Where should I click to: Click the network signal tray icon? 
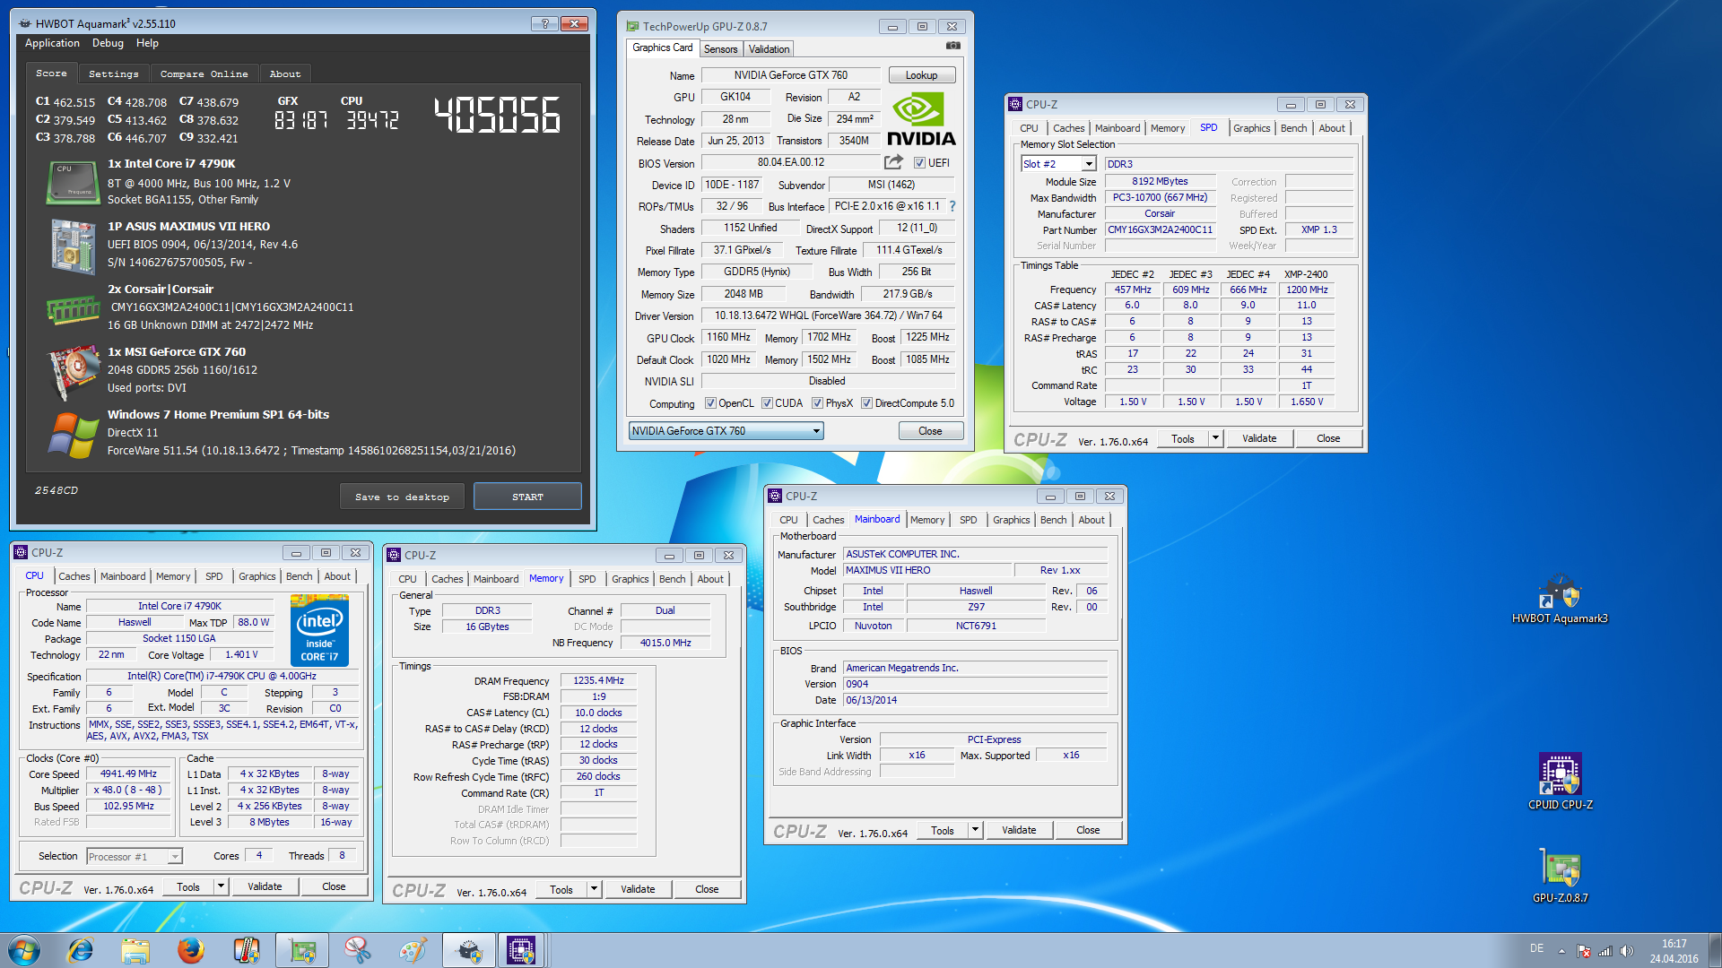(1605, 951)
